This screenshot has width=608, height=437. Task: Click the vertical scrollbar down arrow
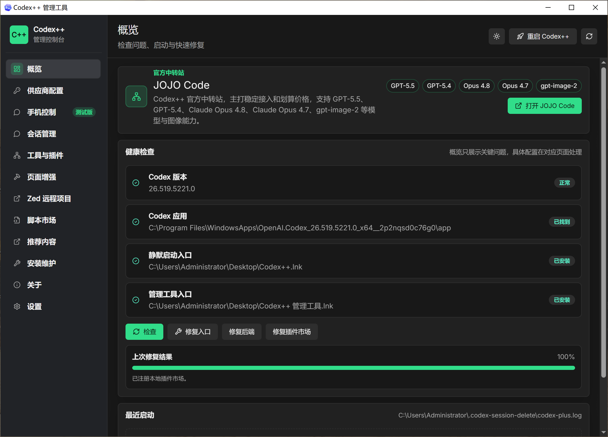[x=603, y=432]
